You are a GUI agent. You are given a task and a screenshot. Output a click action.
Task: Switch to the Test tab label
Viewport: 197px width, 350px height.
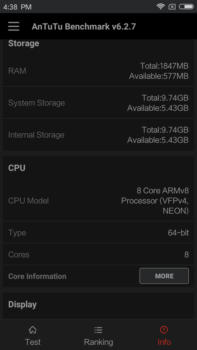pos(33,342)
